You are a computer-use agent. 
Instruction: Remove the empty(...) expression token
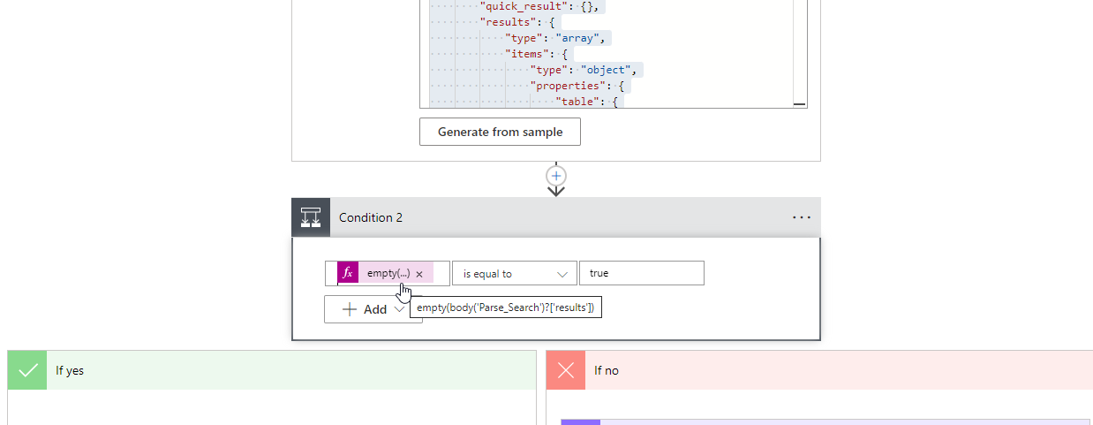pyautogui.click(x=419, y=275)
